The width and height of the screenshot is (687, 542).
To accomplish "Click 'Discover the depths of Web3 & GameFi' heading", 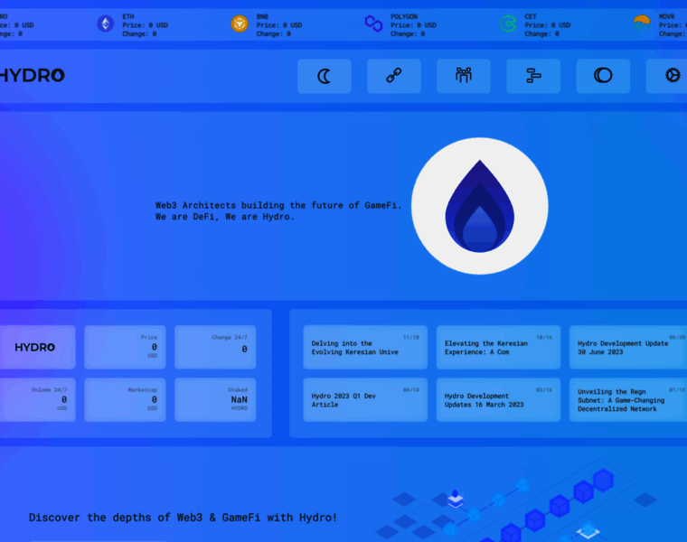I will [183, 518].
